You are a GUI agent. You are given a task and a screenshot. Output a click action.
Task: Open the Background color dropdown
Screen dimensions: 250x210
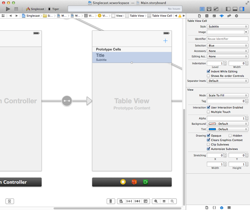click(x=227, y=124)
